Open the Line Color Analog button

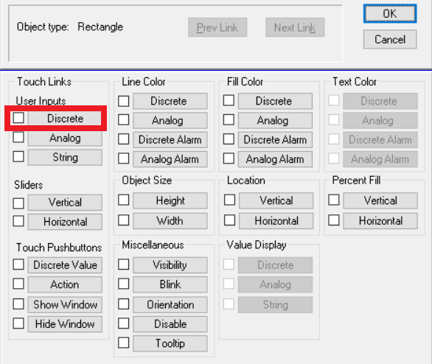(170, 120)
